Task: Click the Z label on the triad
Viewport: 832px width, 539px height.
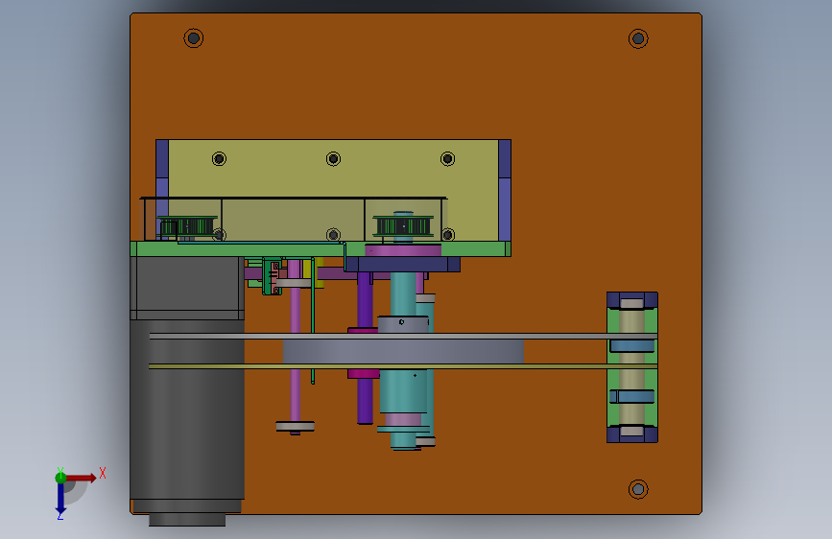Action: click(59, 516)
